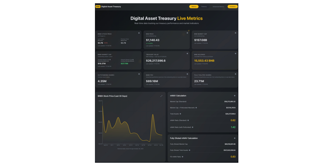Viewport: 333px width, 166px height.
Task: Click info icon in mNAV Calculation header
Action: (235, 96)
